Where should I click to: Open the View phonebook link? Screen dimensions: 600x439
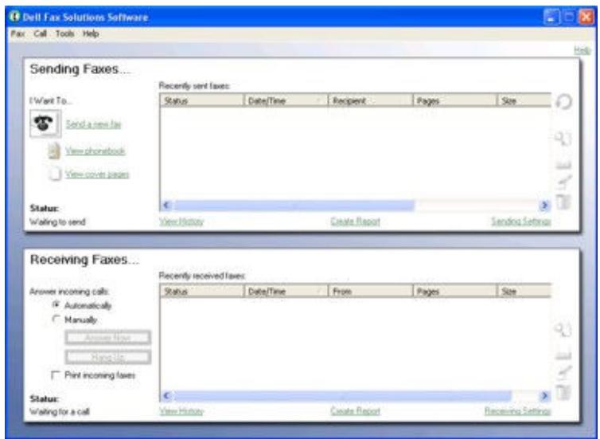[95, 151]
